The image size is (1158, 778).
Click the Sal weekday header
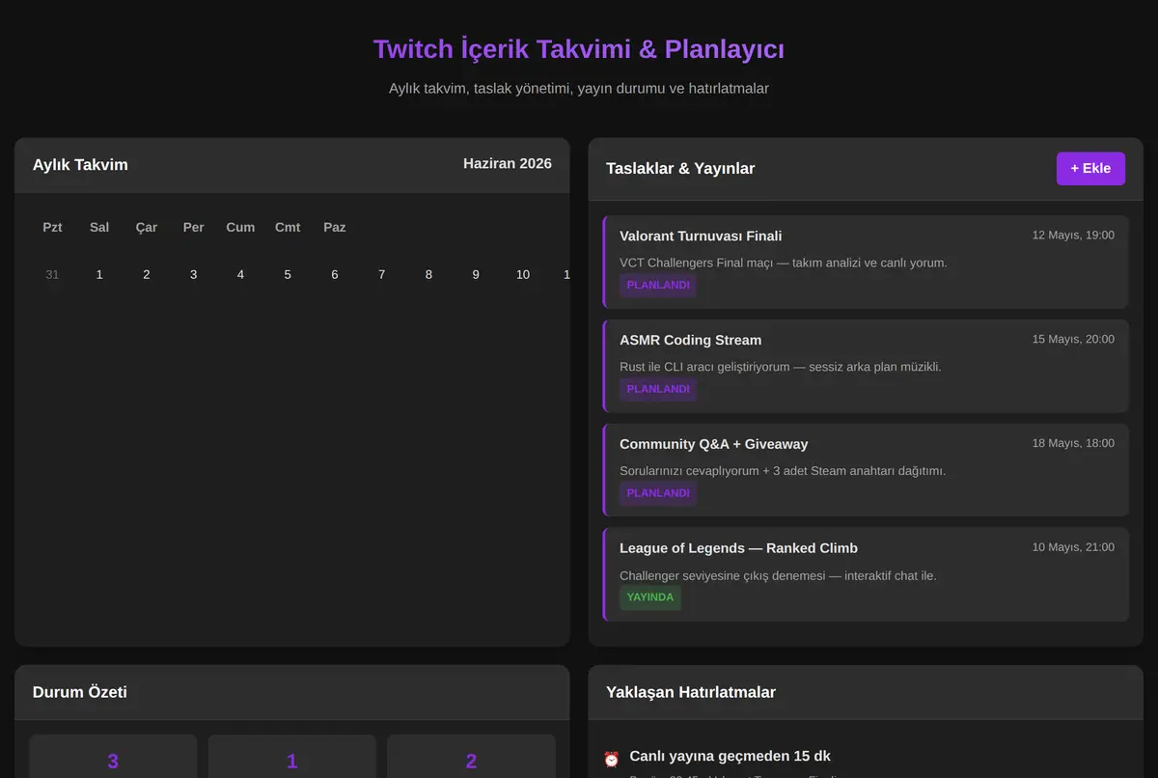[99, 228]
